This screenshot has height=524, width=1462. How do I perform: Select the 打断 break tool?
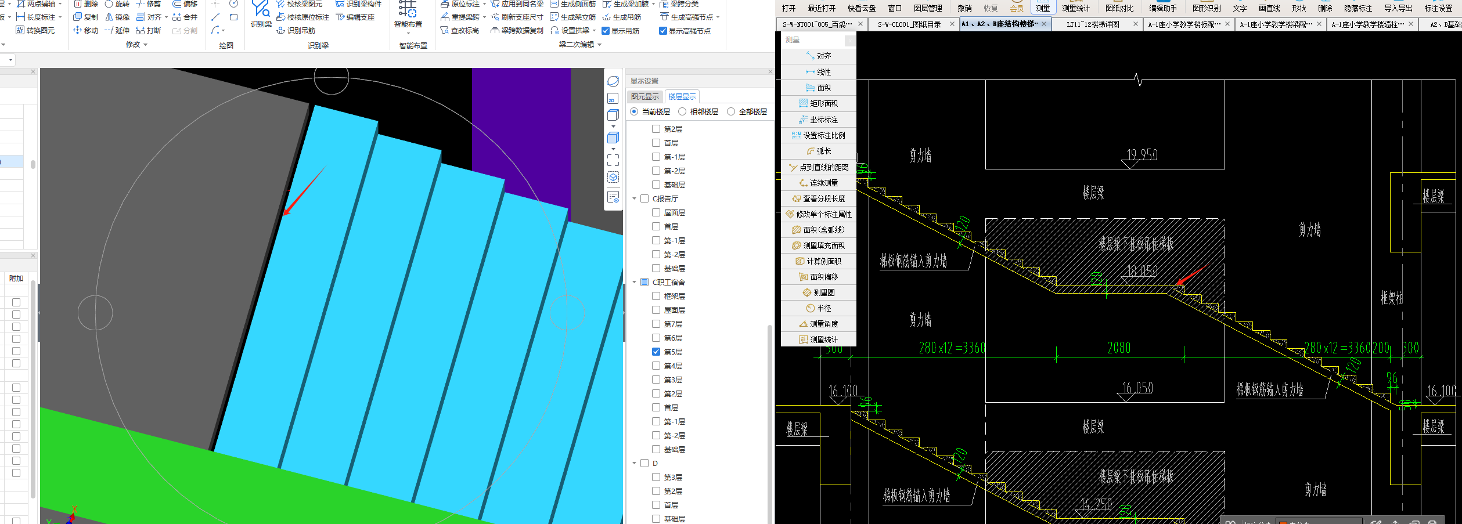point(149,30)
